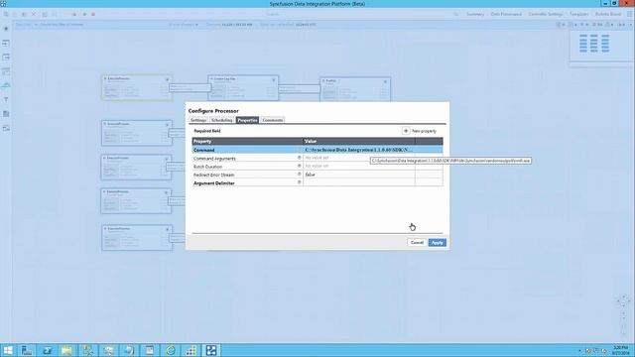Open Templates in the top menu
Image resolution: width=635 pixels, height=357 pixels.
(x=579, y=14)
